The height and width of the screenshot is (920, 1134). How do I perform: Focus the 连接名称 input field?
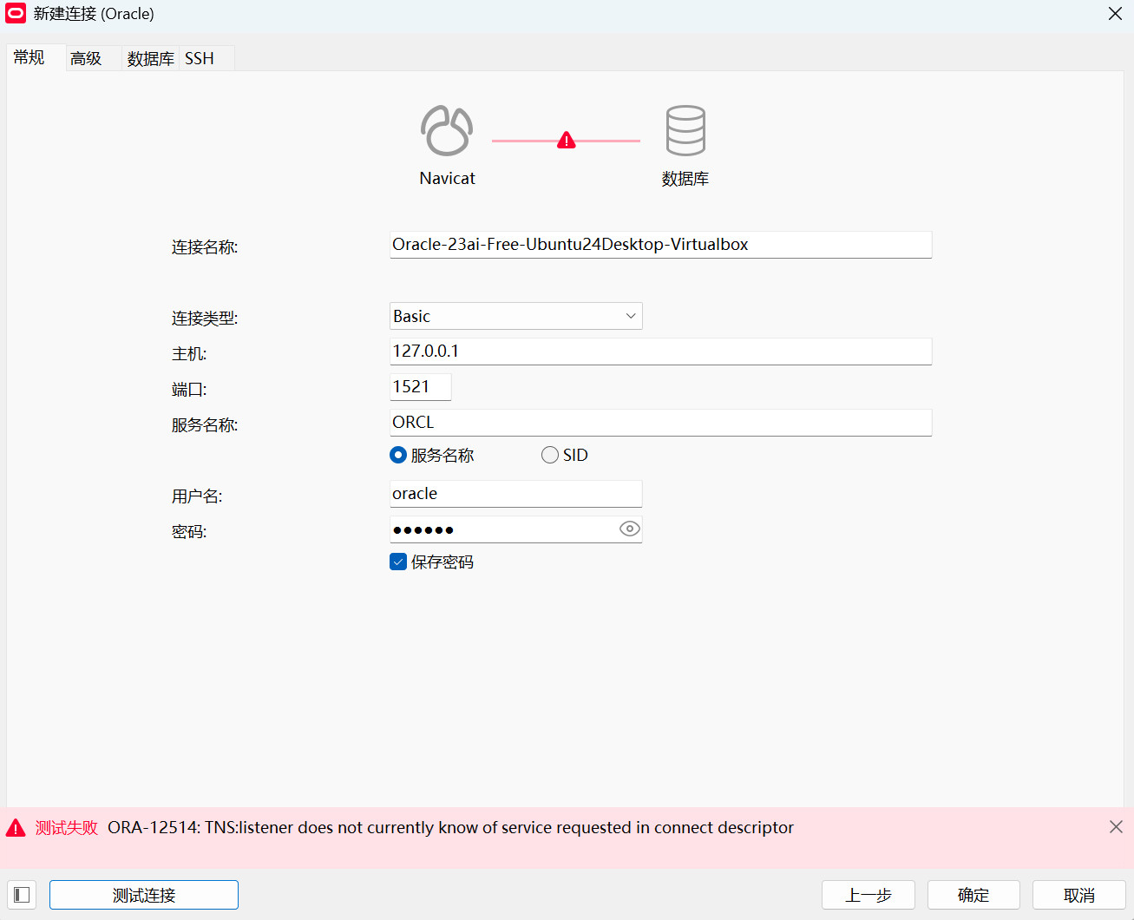tap(661, 245)
